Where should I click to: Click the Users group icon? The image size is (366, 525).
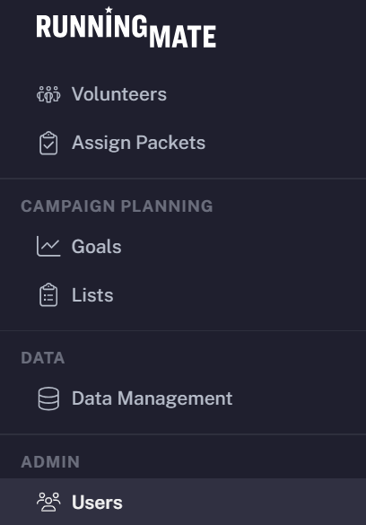click(x=48, y=503)
